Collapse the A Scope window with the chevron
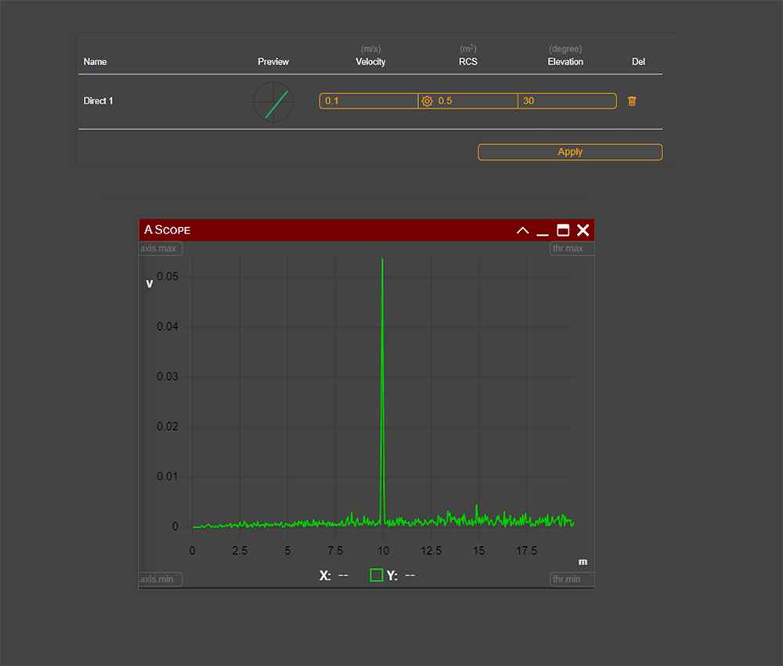 coord(522,230)
